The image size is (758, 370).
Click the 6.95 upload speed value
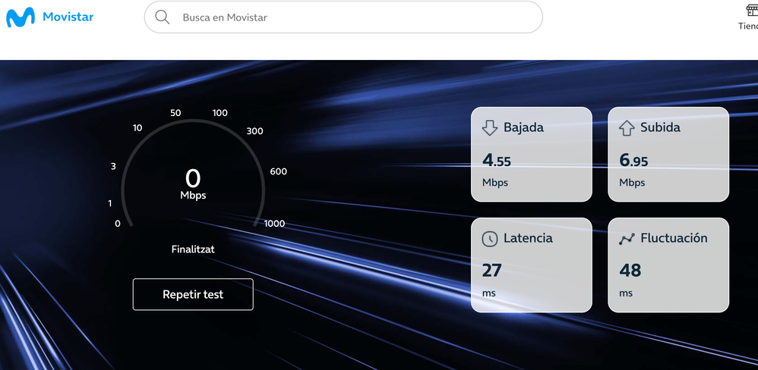(633, 160)
